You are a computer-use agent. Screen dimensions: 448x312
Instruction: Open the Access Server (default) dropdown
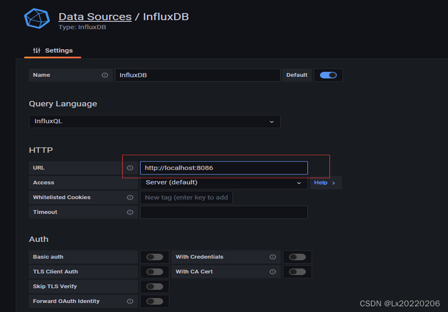[224, 183]
